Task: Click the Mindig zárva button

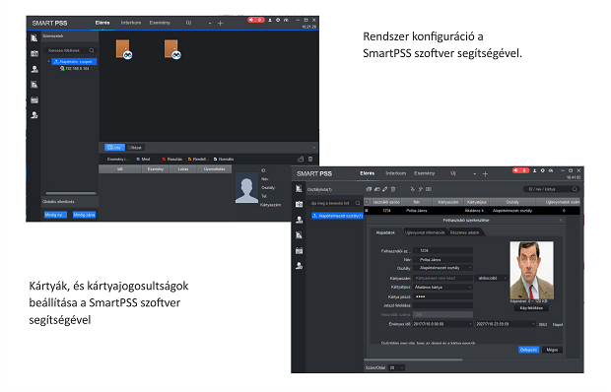Action: pyautogui.click(x=84, y=215)
